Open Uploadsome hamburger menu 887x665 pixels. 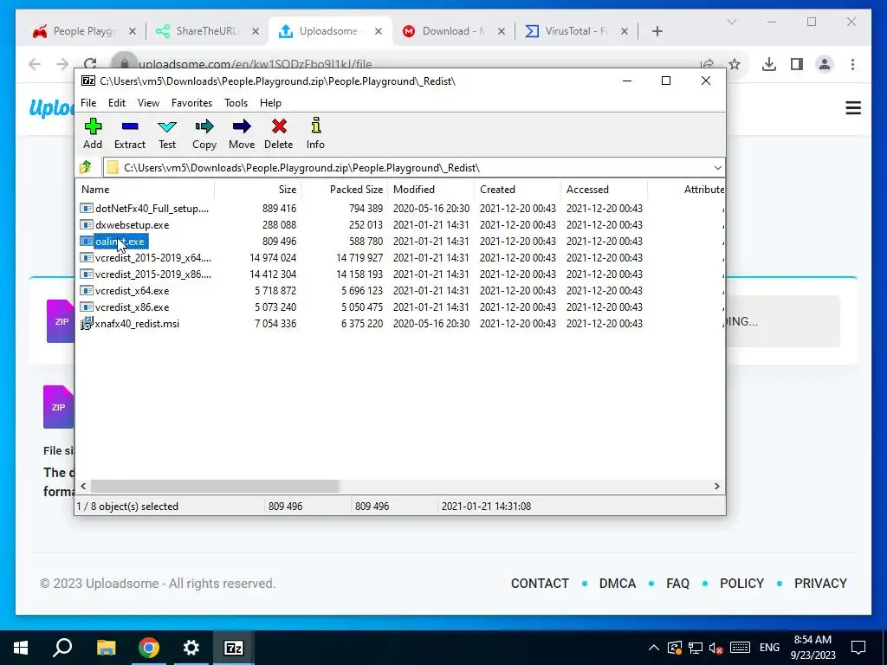coord(853,108)
